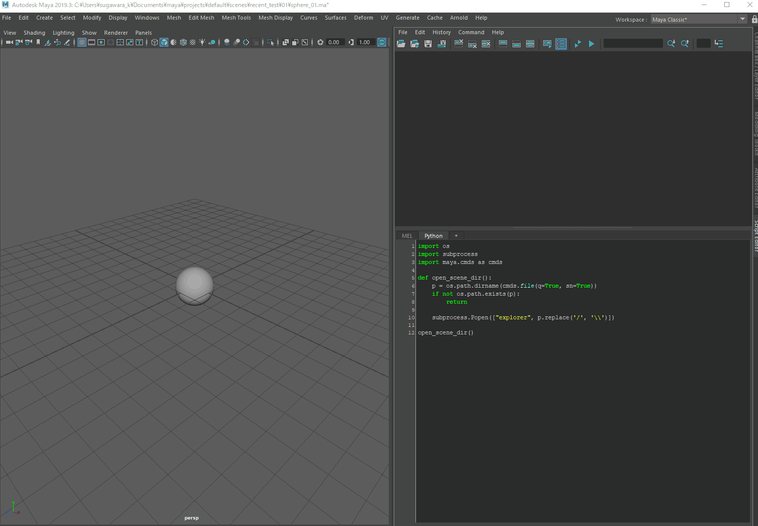
Task: Select the Python tab
Action: click(433, 236)
